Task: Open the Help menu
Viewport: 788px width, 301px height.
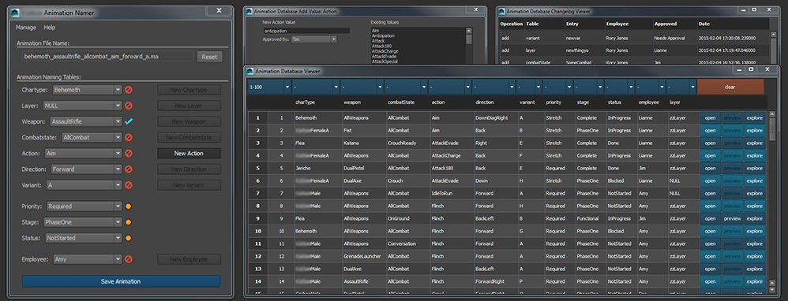Action: click(x=49, y=28)
